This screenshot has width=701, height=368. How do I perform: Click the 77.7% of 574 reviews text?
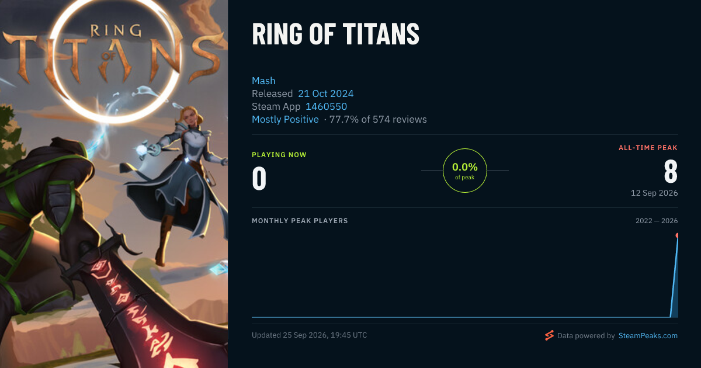(x=378, y=119)
